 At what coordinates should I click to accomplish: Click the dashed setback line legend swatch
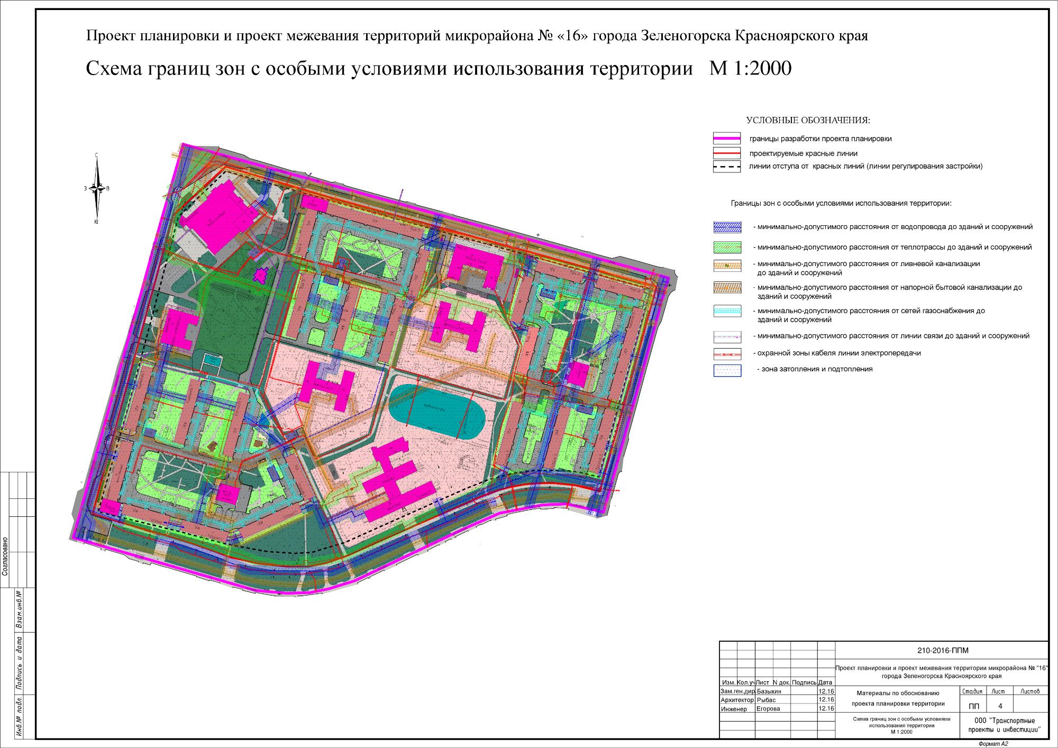coord(726,167)
